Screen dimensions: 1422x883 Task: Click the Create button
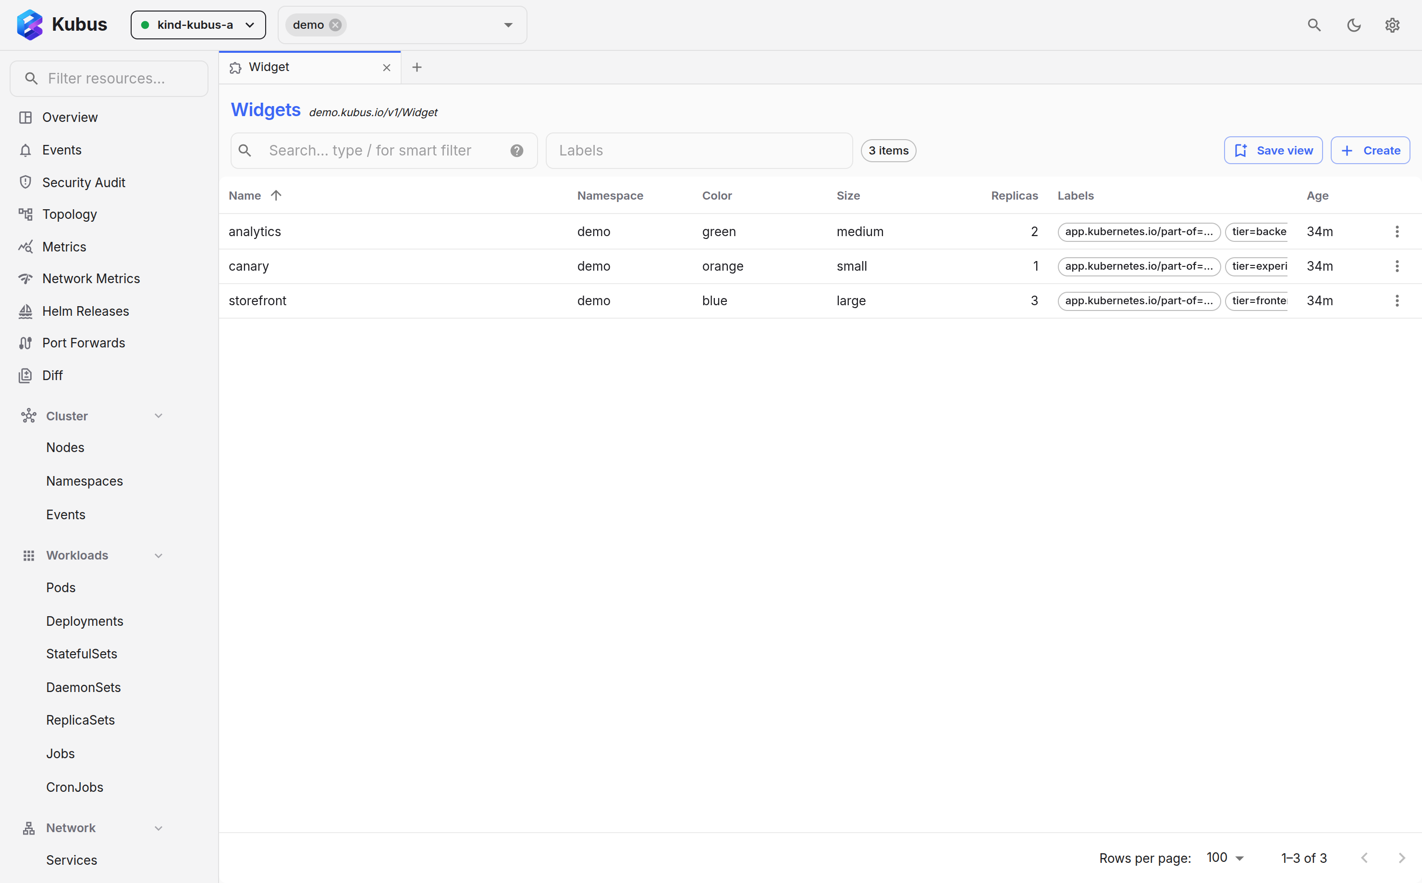tap(1370, 151)
